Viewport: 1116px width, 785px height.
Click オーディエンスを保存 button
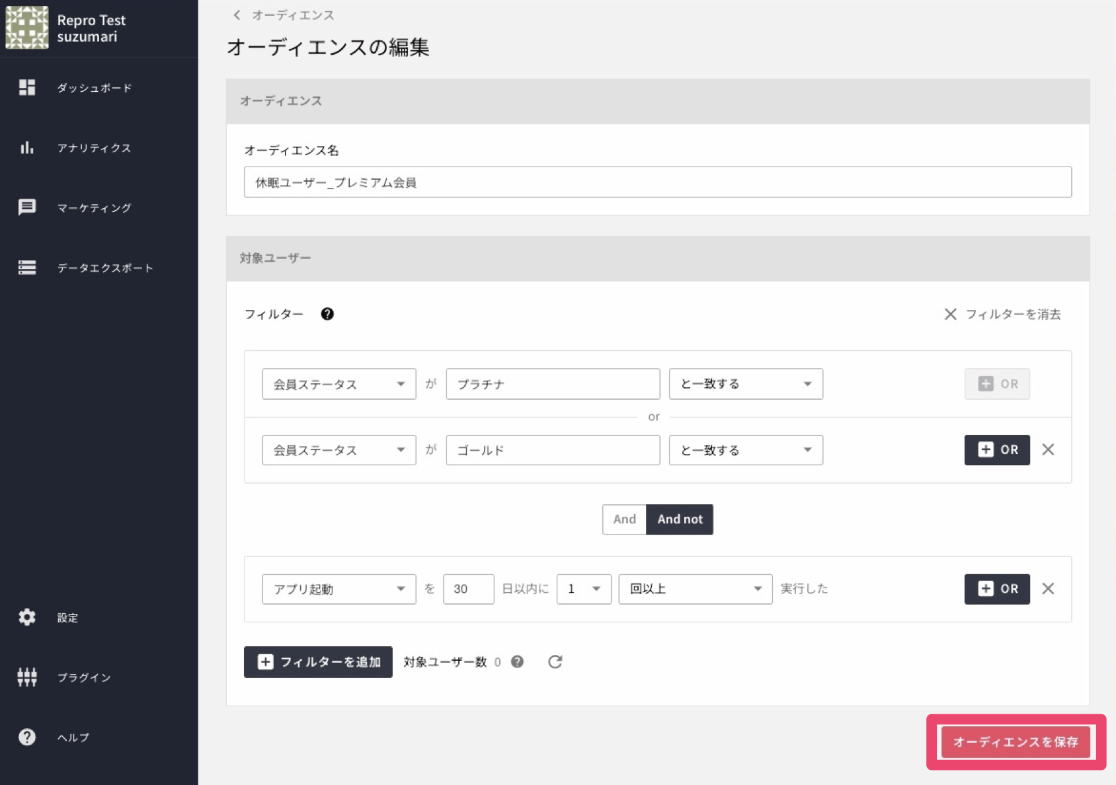tap(1016, 742)
